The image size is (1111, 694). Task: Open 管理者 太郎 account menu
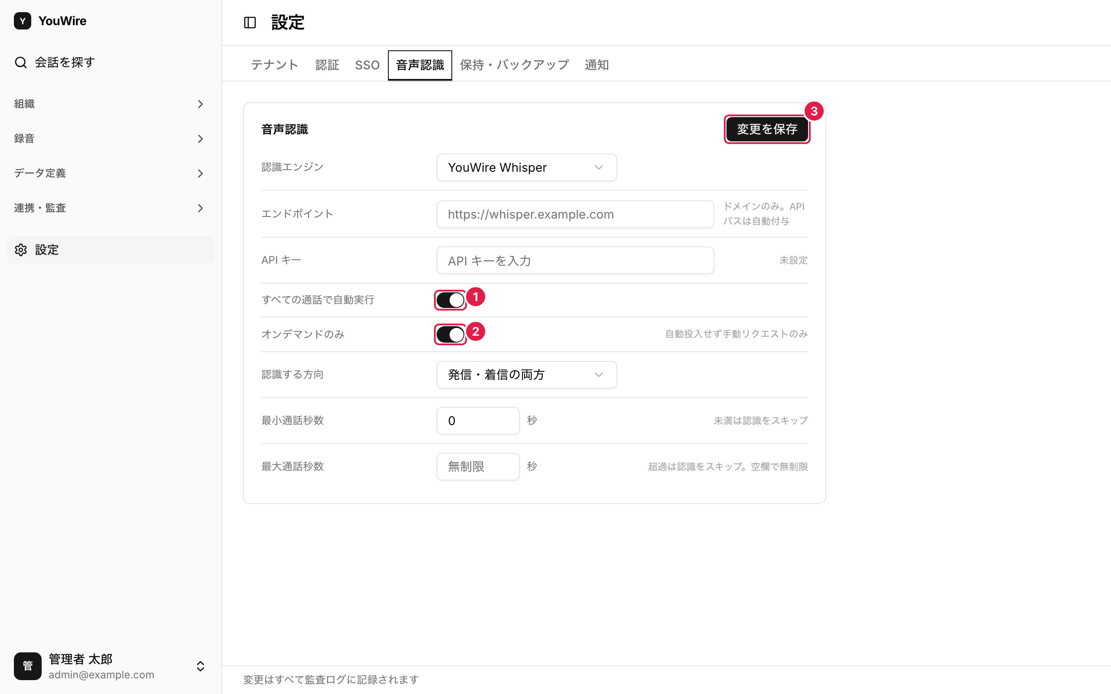tap(110, 666)
